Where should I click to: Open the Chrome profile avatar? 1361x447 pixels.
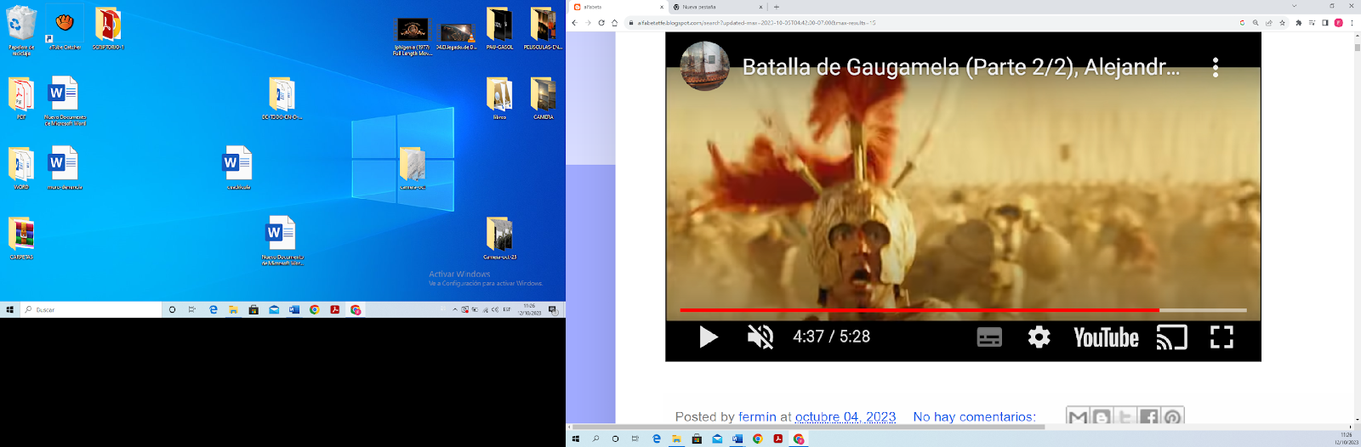1339,23
